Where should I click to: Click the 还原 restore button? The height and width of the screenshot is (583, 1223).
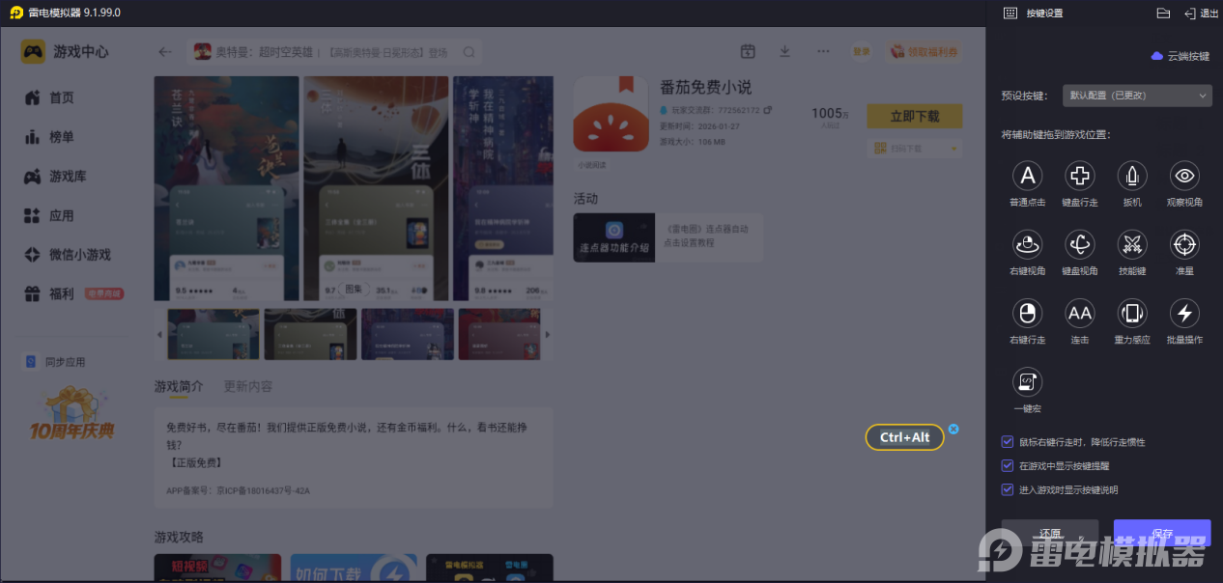tap(1050, 534)
